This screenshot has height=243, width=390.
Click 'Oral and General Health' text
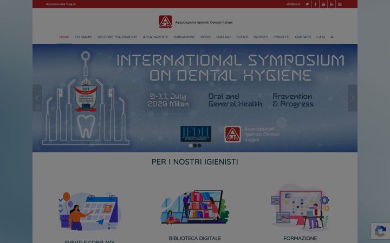point(235,100)
